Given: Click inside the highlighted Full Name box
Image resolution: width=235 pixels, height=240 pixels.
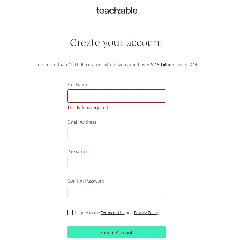Looking at the screenshot, I should [117, 96].
